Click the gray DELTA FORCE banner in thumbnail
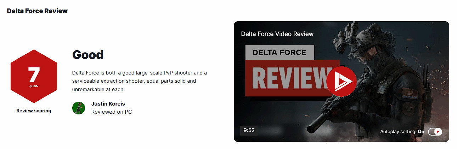The image size is (457, 149). coord(280,52)
